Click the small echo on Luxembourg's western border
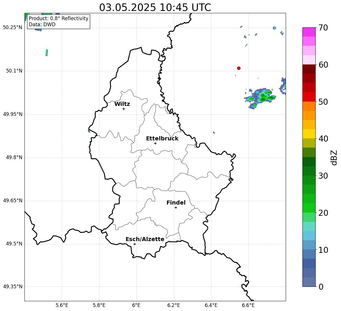Image resolution: width=341 pixels, height=311 pixels. pos(89,131)
